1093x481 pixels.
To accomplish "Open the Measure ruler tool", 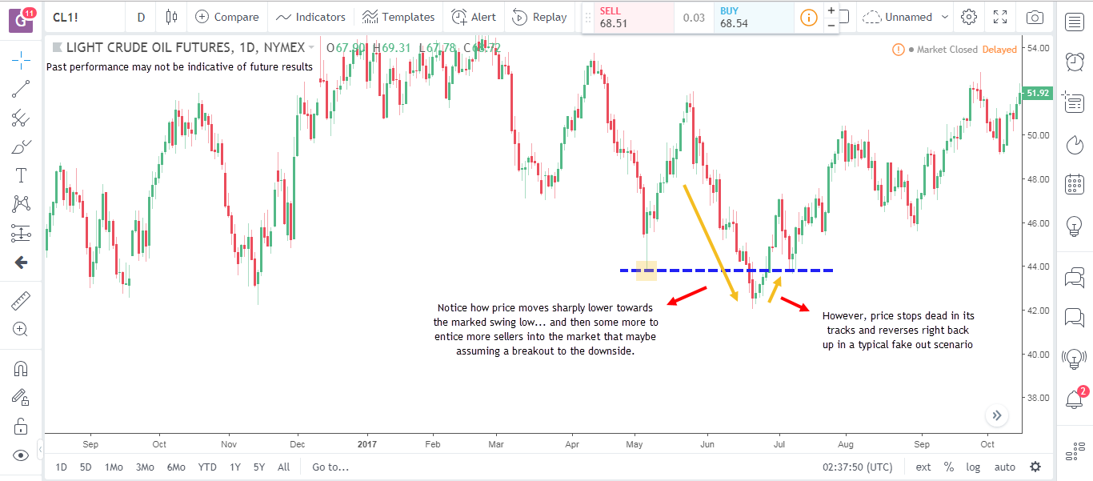I will tap(21, 301).
